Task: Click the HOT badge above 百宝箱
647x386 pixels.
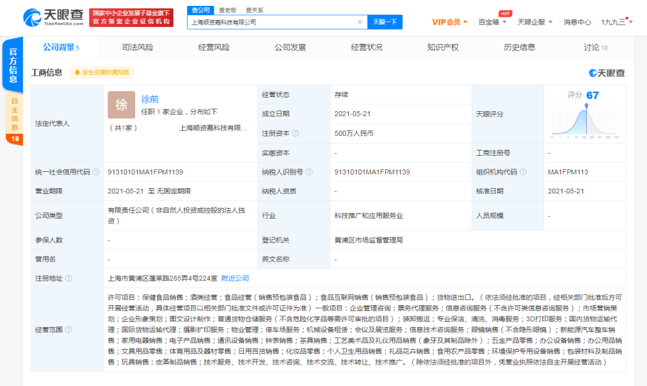Action: point(505,14)
